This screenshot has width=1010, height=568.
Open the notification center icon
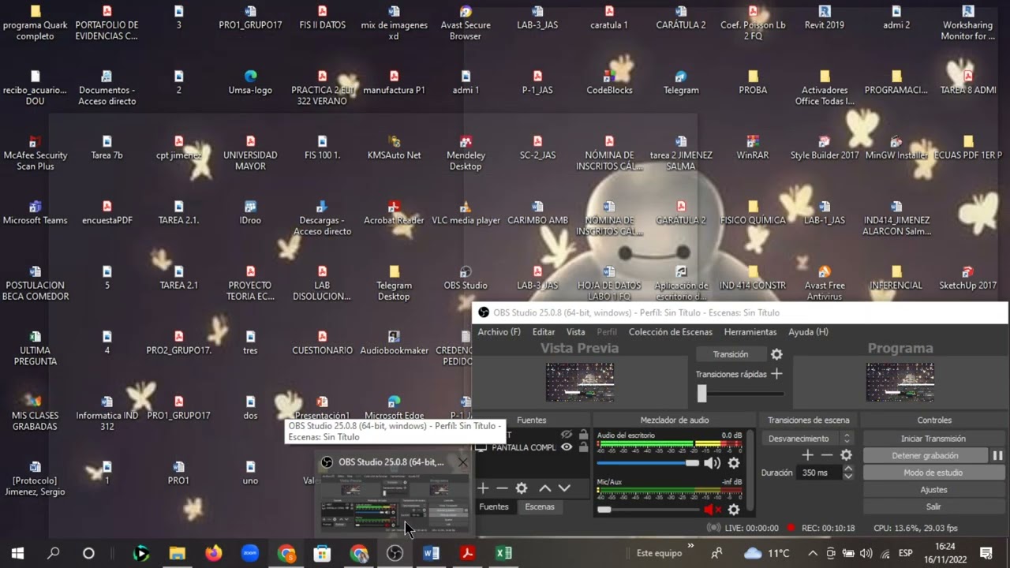click(x=986, y=553)
